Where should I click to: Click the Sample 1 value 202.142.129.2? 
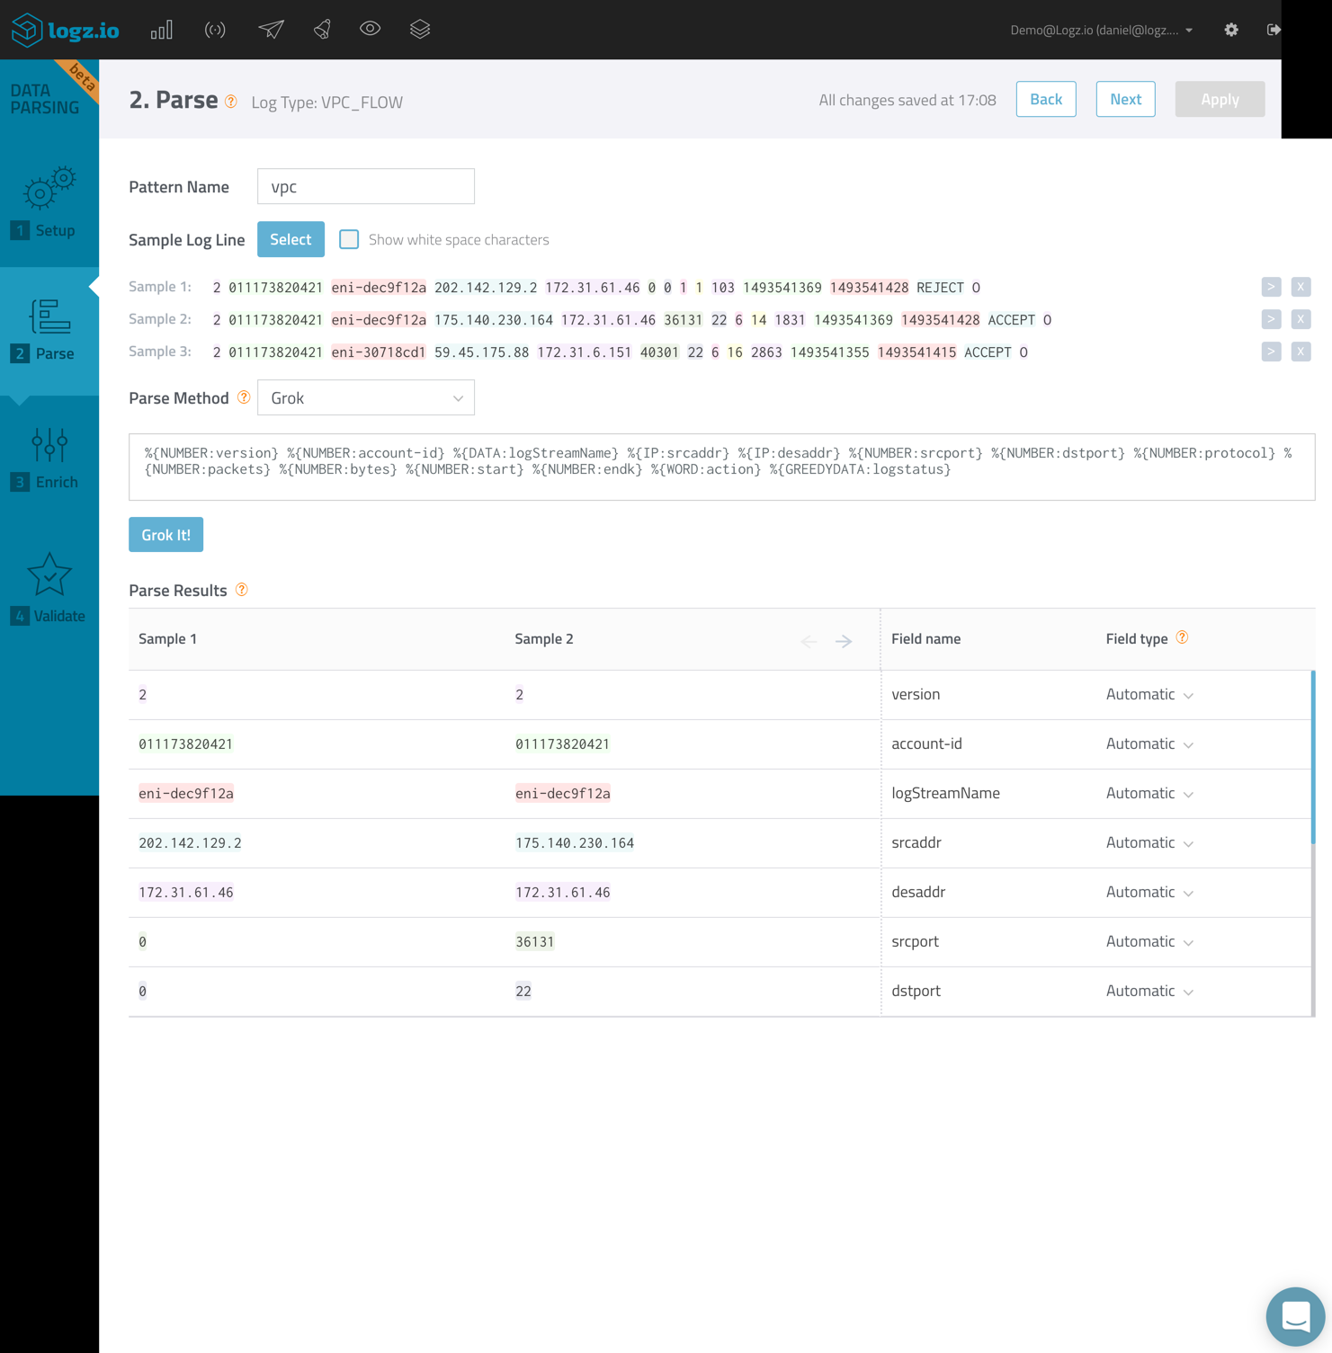pyautogui.click(x=190, y=843)
